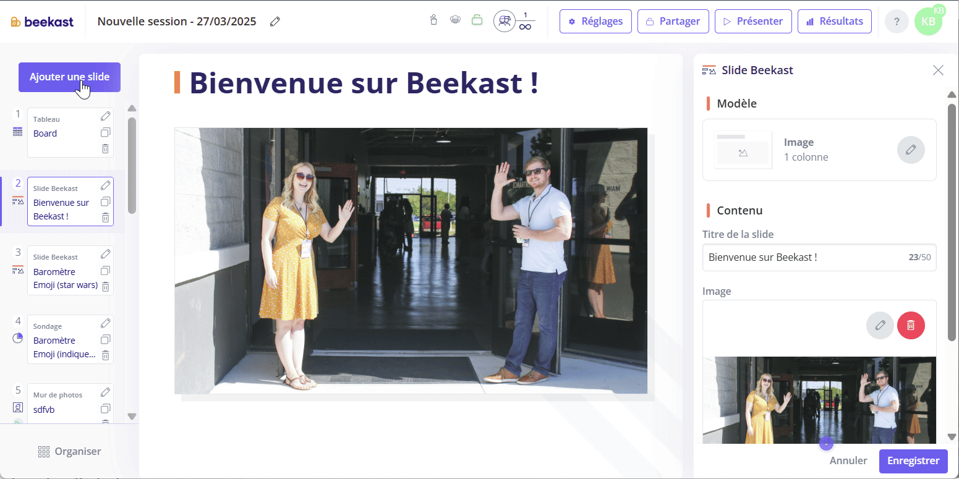
Task: Edit the Sondage slide 4
Action: click(106, 323)
